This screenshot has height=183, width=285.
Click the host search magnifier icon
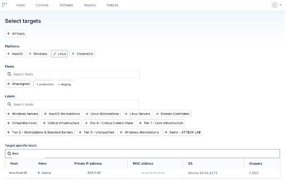click(x=9, y=153)
